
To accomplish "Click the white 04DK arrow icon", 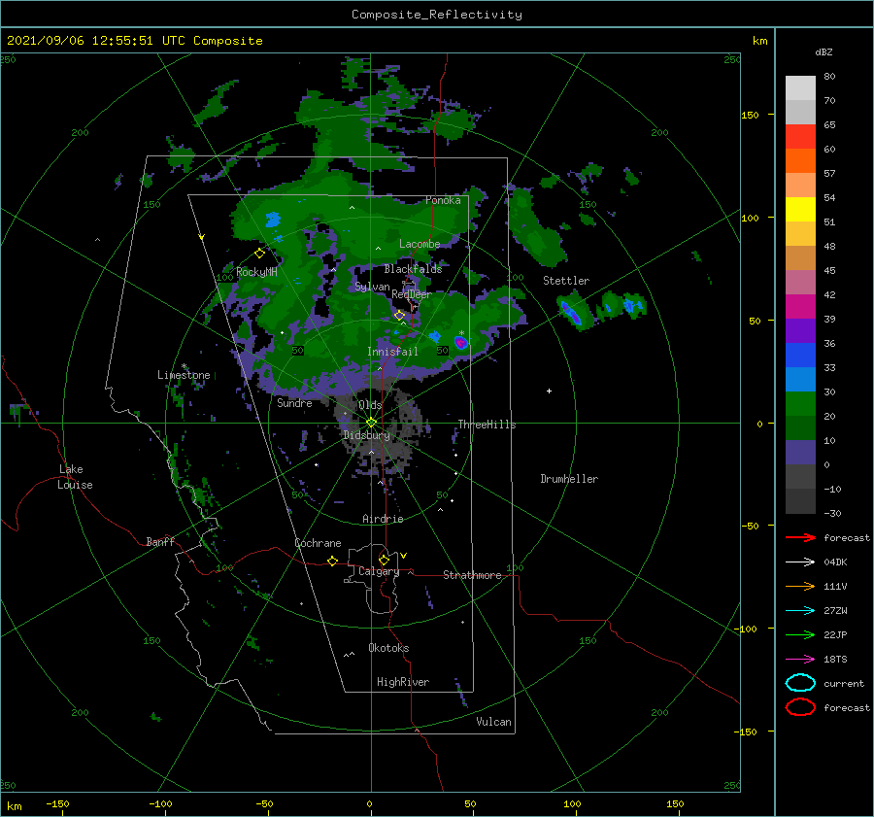I will click(800, 562).
